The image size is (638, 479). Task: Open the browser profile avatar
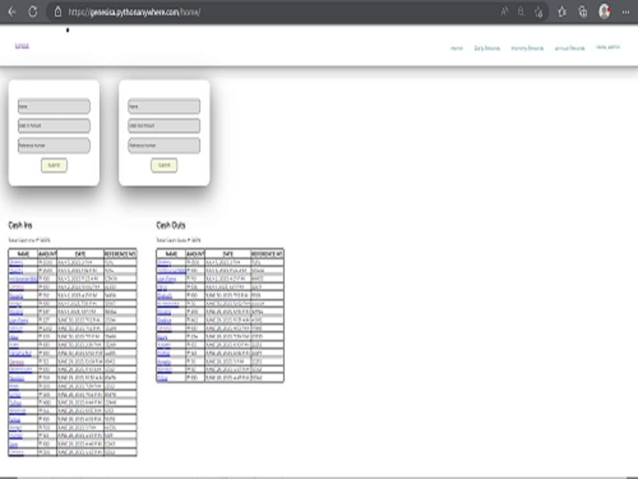click(604, 11)
